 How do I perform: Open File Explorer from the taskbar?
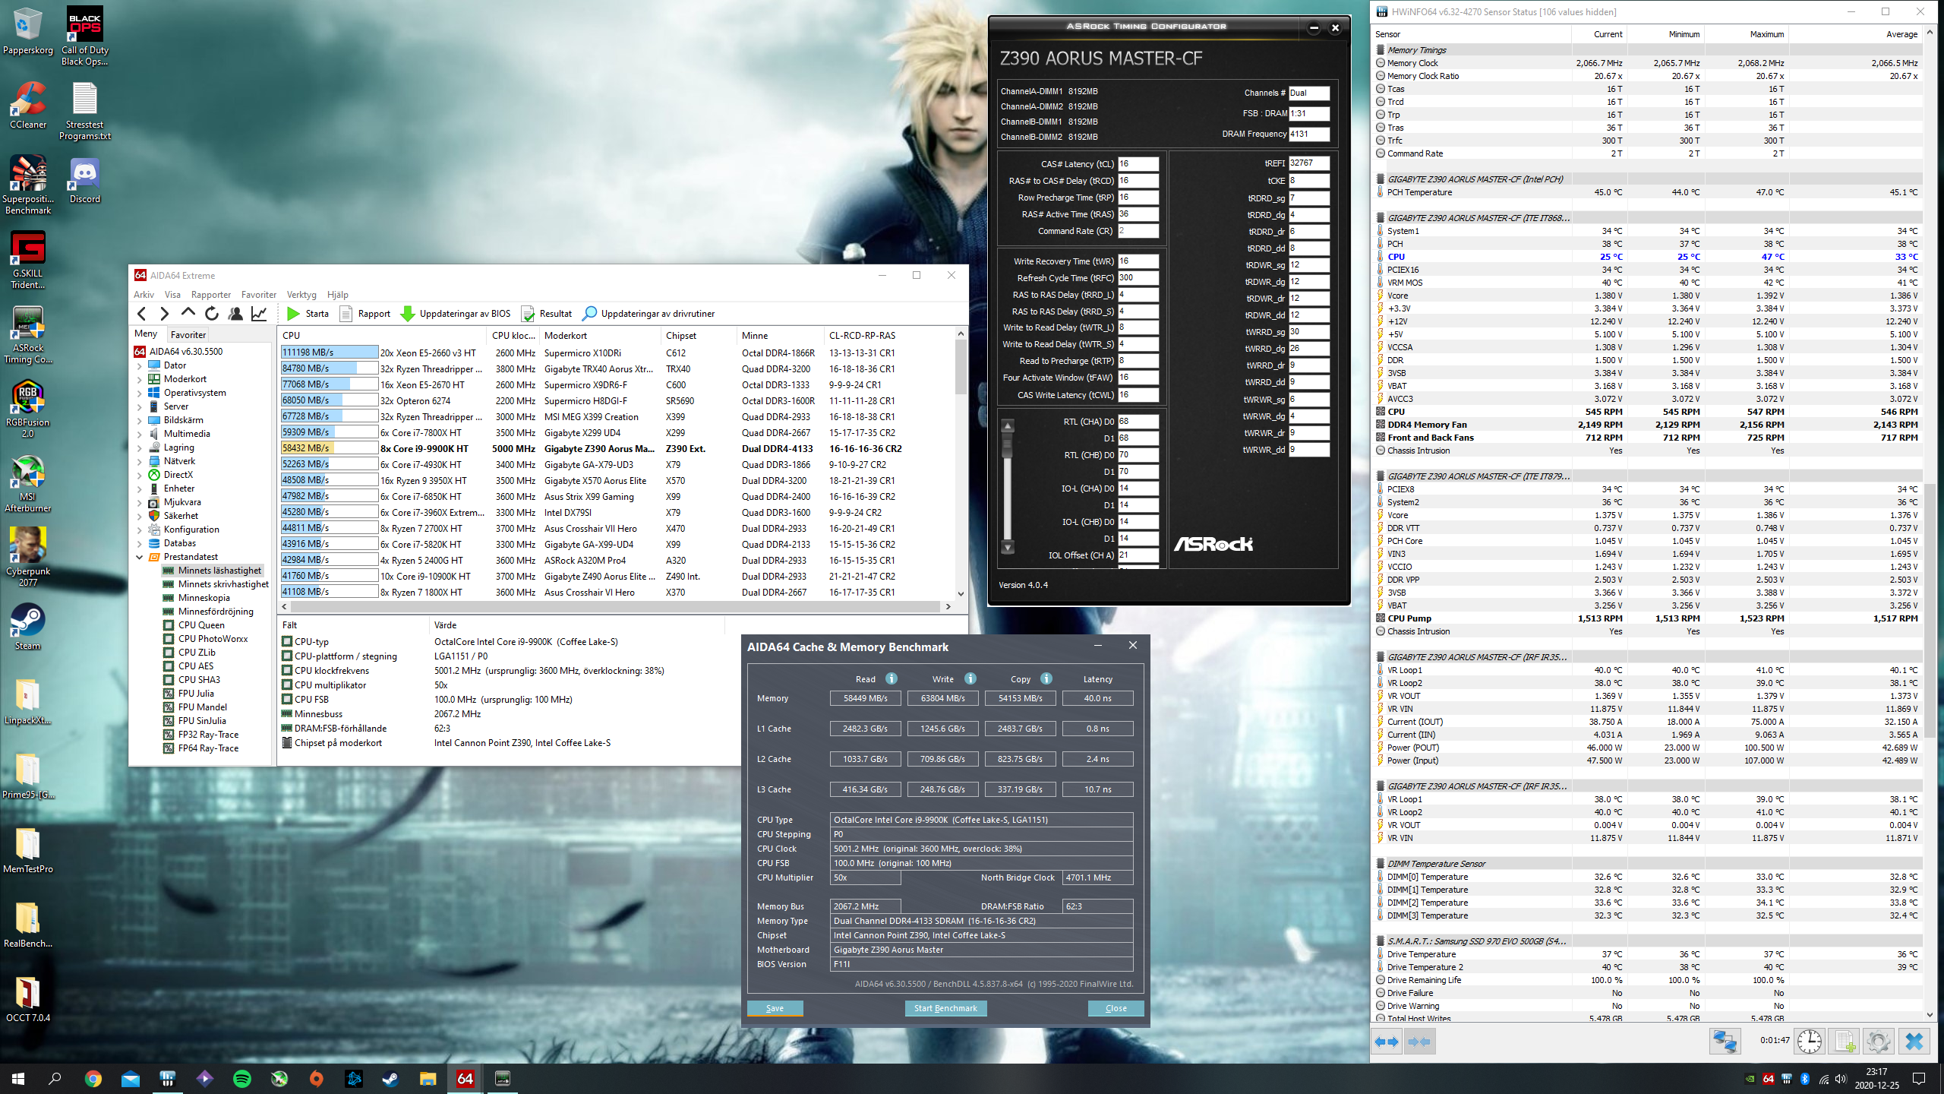coord(428,1078)
